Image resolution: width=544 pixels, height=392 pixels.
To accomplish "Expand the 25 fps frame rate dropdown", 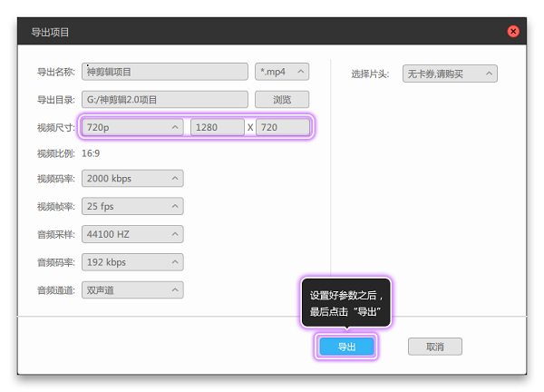I will click(132, 206).
